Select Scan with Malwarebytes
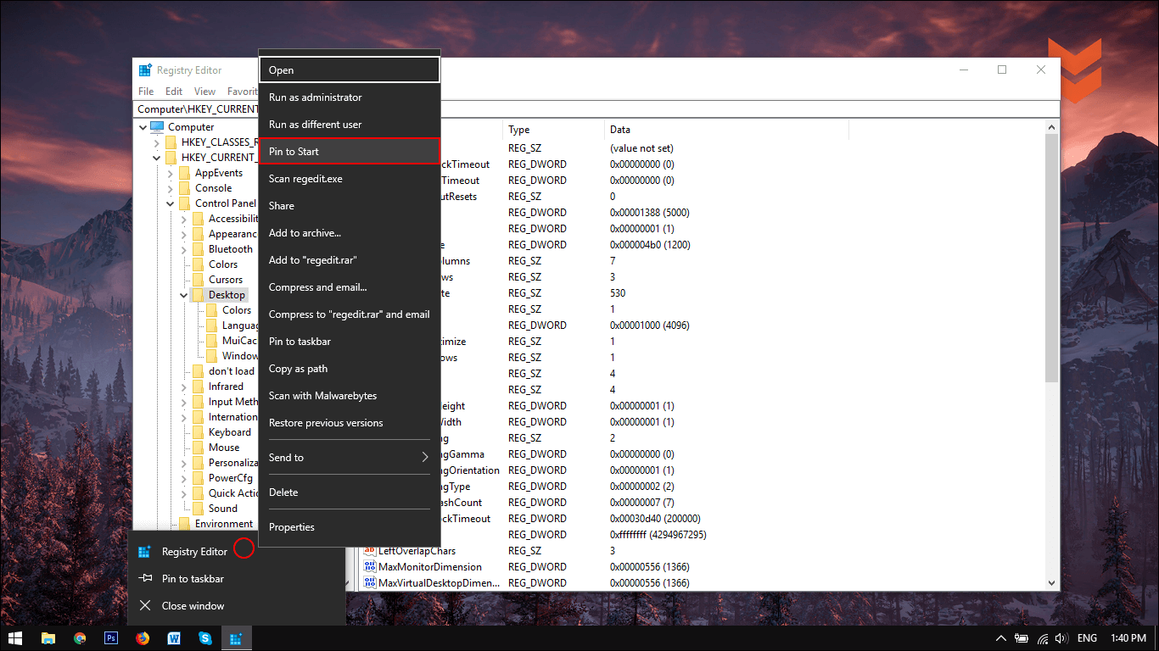 350,396
